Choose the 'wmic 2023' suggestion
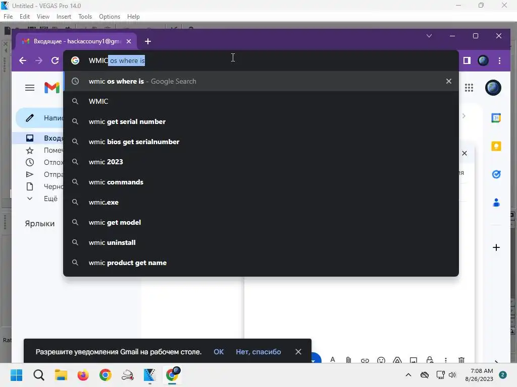Screen dimensions: 517x387 261,162
